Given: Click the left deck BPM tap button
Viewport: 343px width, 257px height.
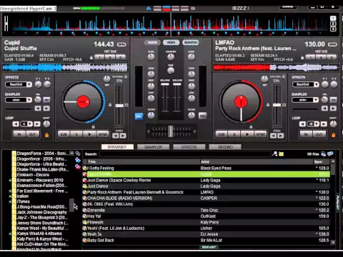Looking at the screenshot, I should tap(121, 44).
